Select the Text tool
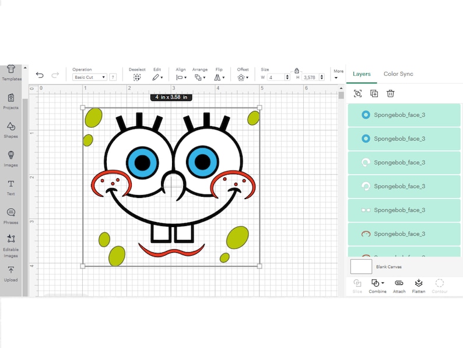 (11, 187)
